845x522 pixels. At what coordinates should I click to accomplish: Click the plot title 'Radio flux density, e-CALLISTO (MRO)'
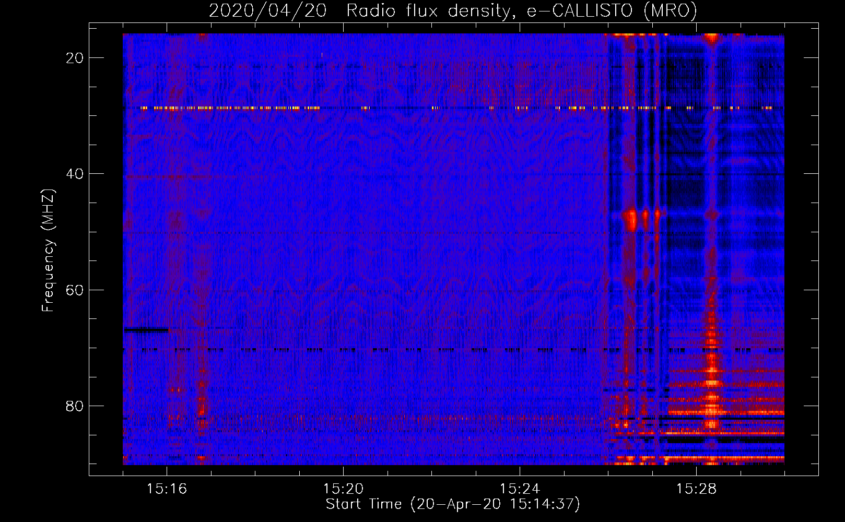(521, 11)
